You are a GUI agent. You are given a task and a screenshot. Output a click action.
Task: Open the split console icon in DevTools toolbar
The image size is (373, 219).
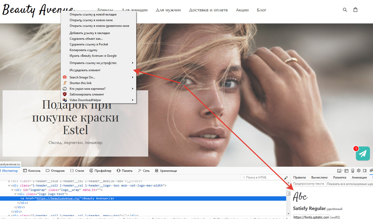coord(346,171)
